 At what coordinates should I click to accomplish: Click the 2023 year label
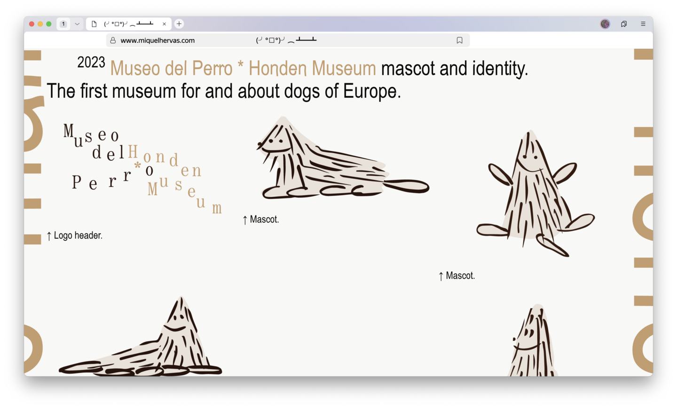click(x=91, y=62)
